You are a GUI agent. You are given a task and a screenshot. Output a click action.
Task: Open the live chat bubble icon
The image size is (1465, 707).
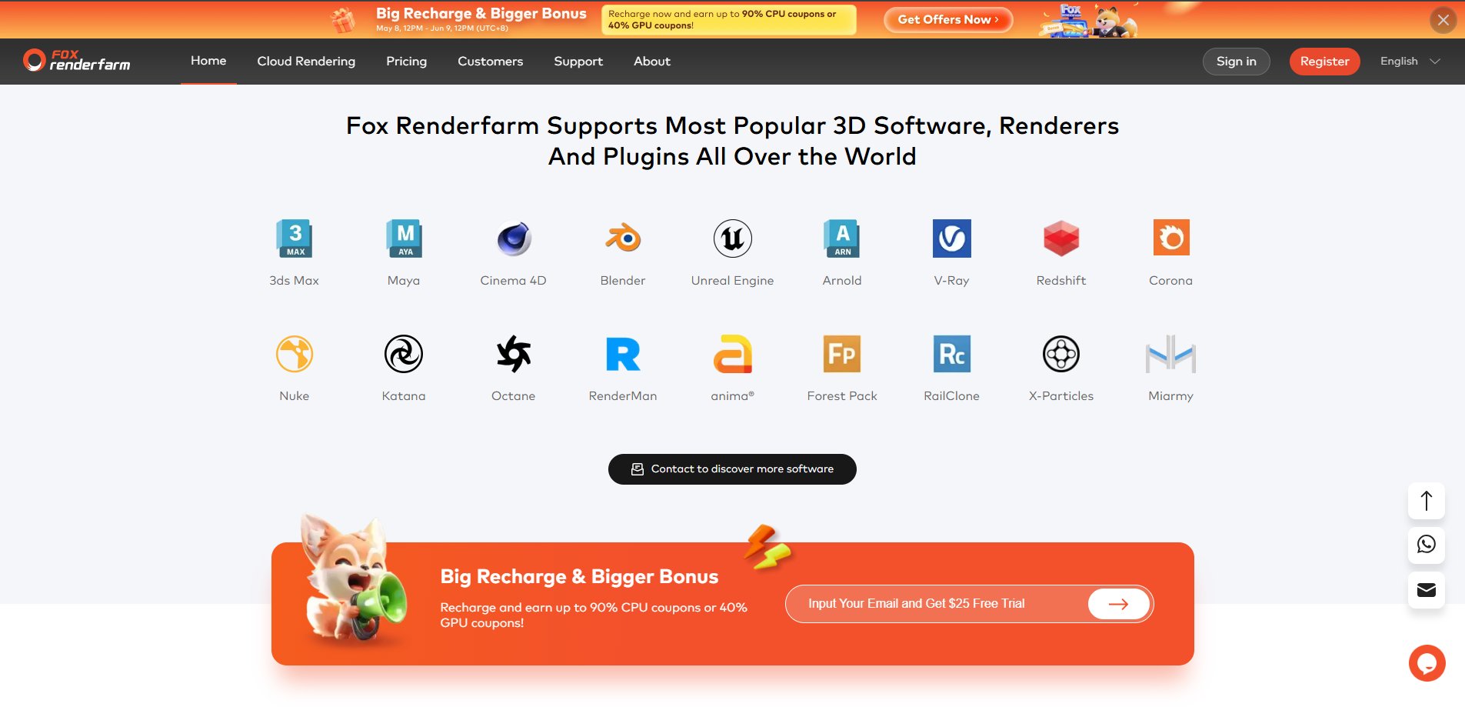coord(1427,663)
